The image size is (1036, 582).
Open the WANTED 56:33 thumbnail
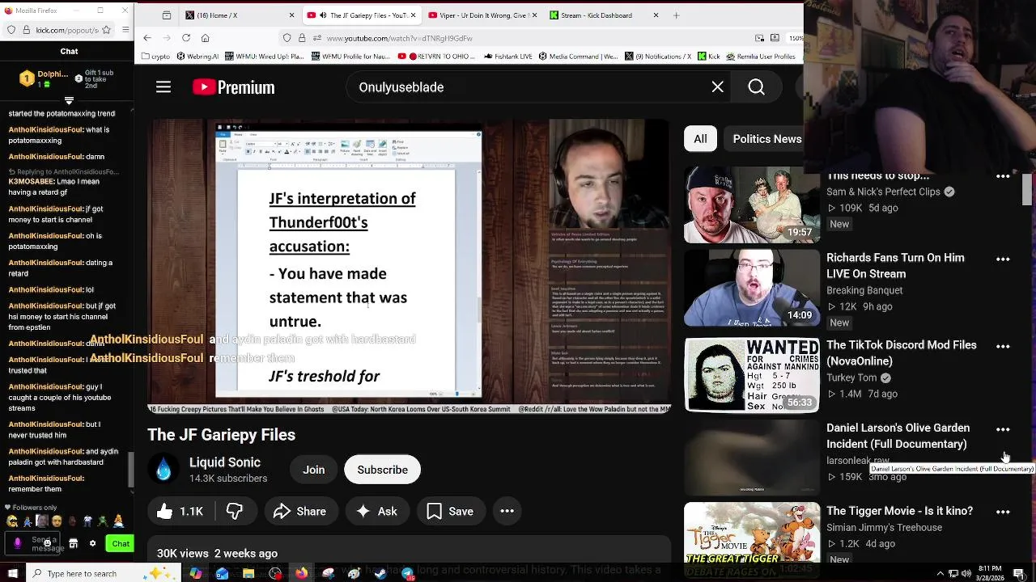click(752, 375)
